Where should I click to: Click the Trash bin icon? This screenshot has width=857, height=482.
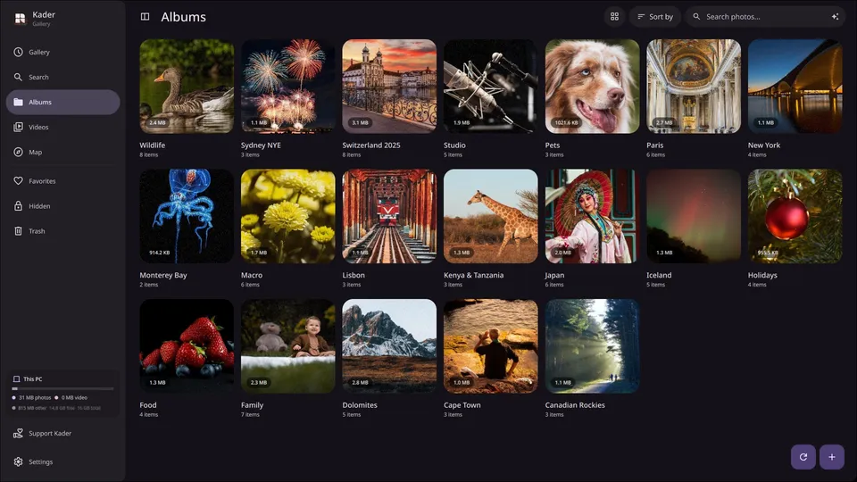[18, 231]
